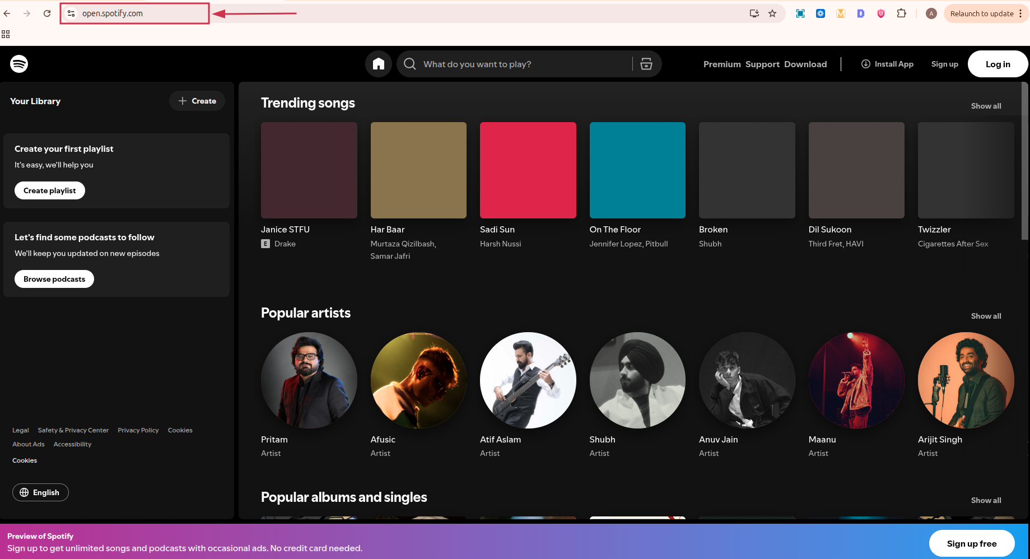The height and width of the screenshot is (559, 1030).
Task: Click install-app screen icon in address bar
Action: [x=754, y=13]
